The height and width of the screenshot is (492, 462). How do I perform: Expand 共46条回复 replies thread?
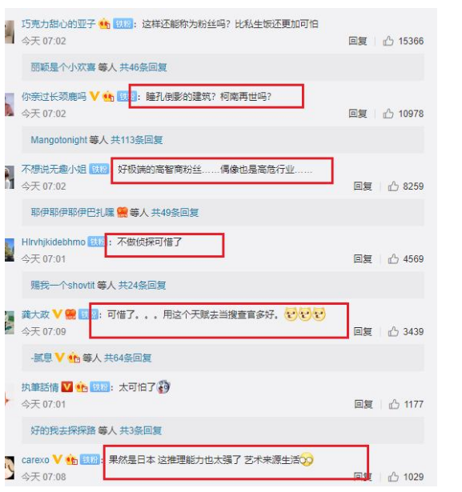click(x=143, y=67)
